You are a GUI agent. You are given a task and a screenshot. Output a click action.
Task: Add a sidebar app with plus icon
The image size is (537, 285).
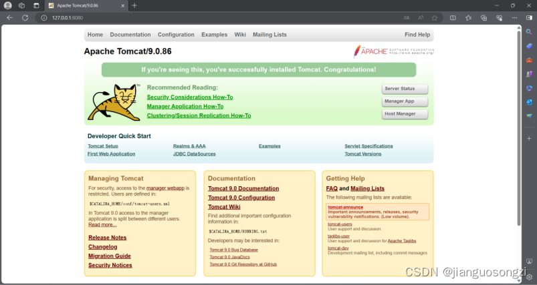529,138
